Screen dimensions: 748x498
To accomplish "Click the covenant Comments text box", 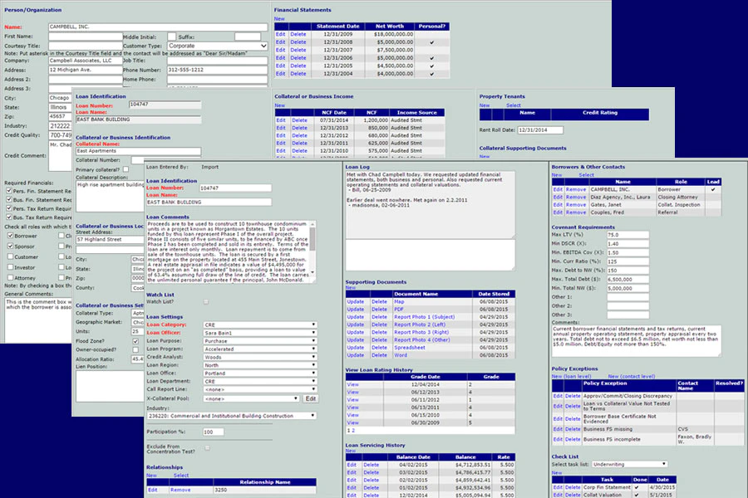I will (x=637, y=341).
